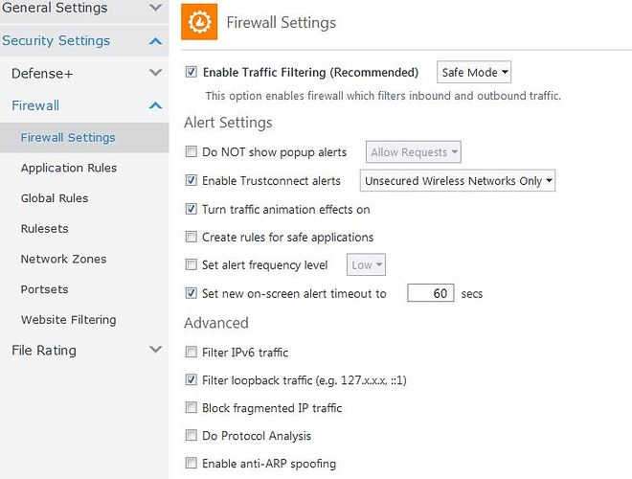This screenshot has width=632, height=479.
Task: Go to Global Rules page
Action: point(55,198)
